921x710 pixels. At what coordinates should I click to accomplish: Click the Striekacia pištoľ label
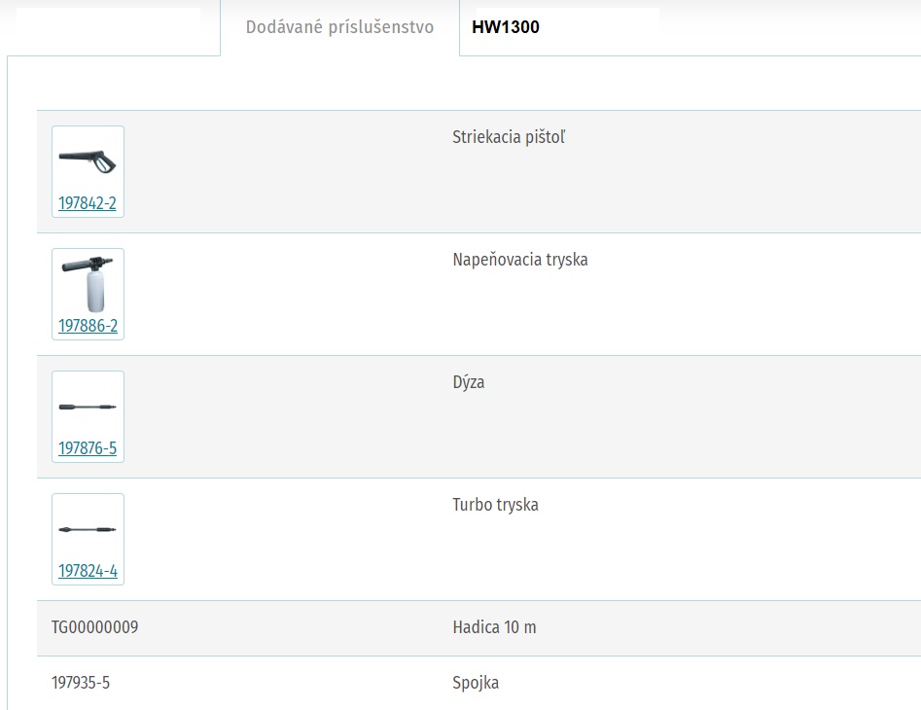509,137
